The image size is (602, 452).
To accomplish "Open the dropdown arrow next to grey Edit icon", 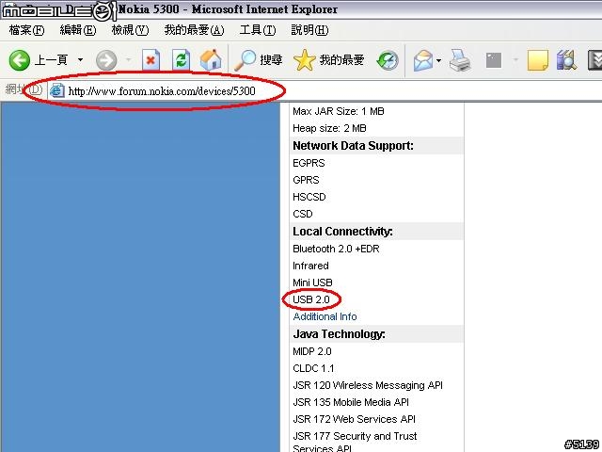I will pyautogui.click(x=515, y=60).
